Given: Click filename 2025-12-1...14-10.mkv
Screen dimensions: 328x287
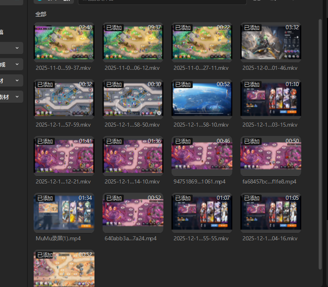Looking at the screenshot, I should (x=132, y=181).
